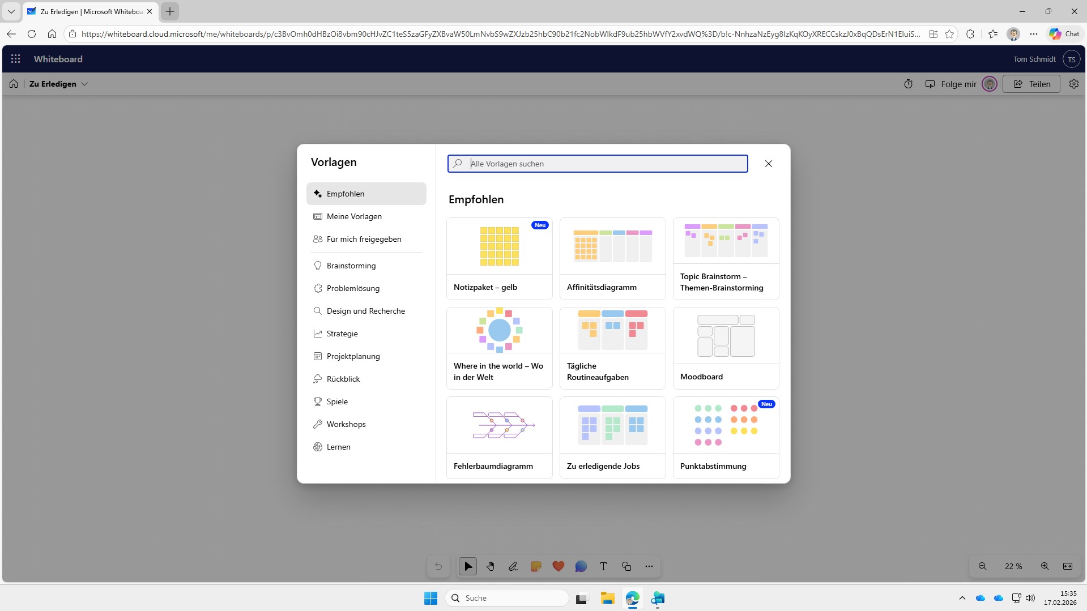The width and height of the screenshot is (1087, 611).
Task: Open the Microsoft 365 app launcher
Action: (16, 59)
